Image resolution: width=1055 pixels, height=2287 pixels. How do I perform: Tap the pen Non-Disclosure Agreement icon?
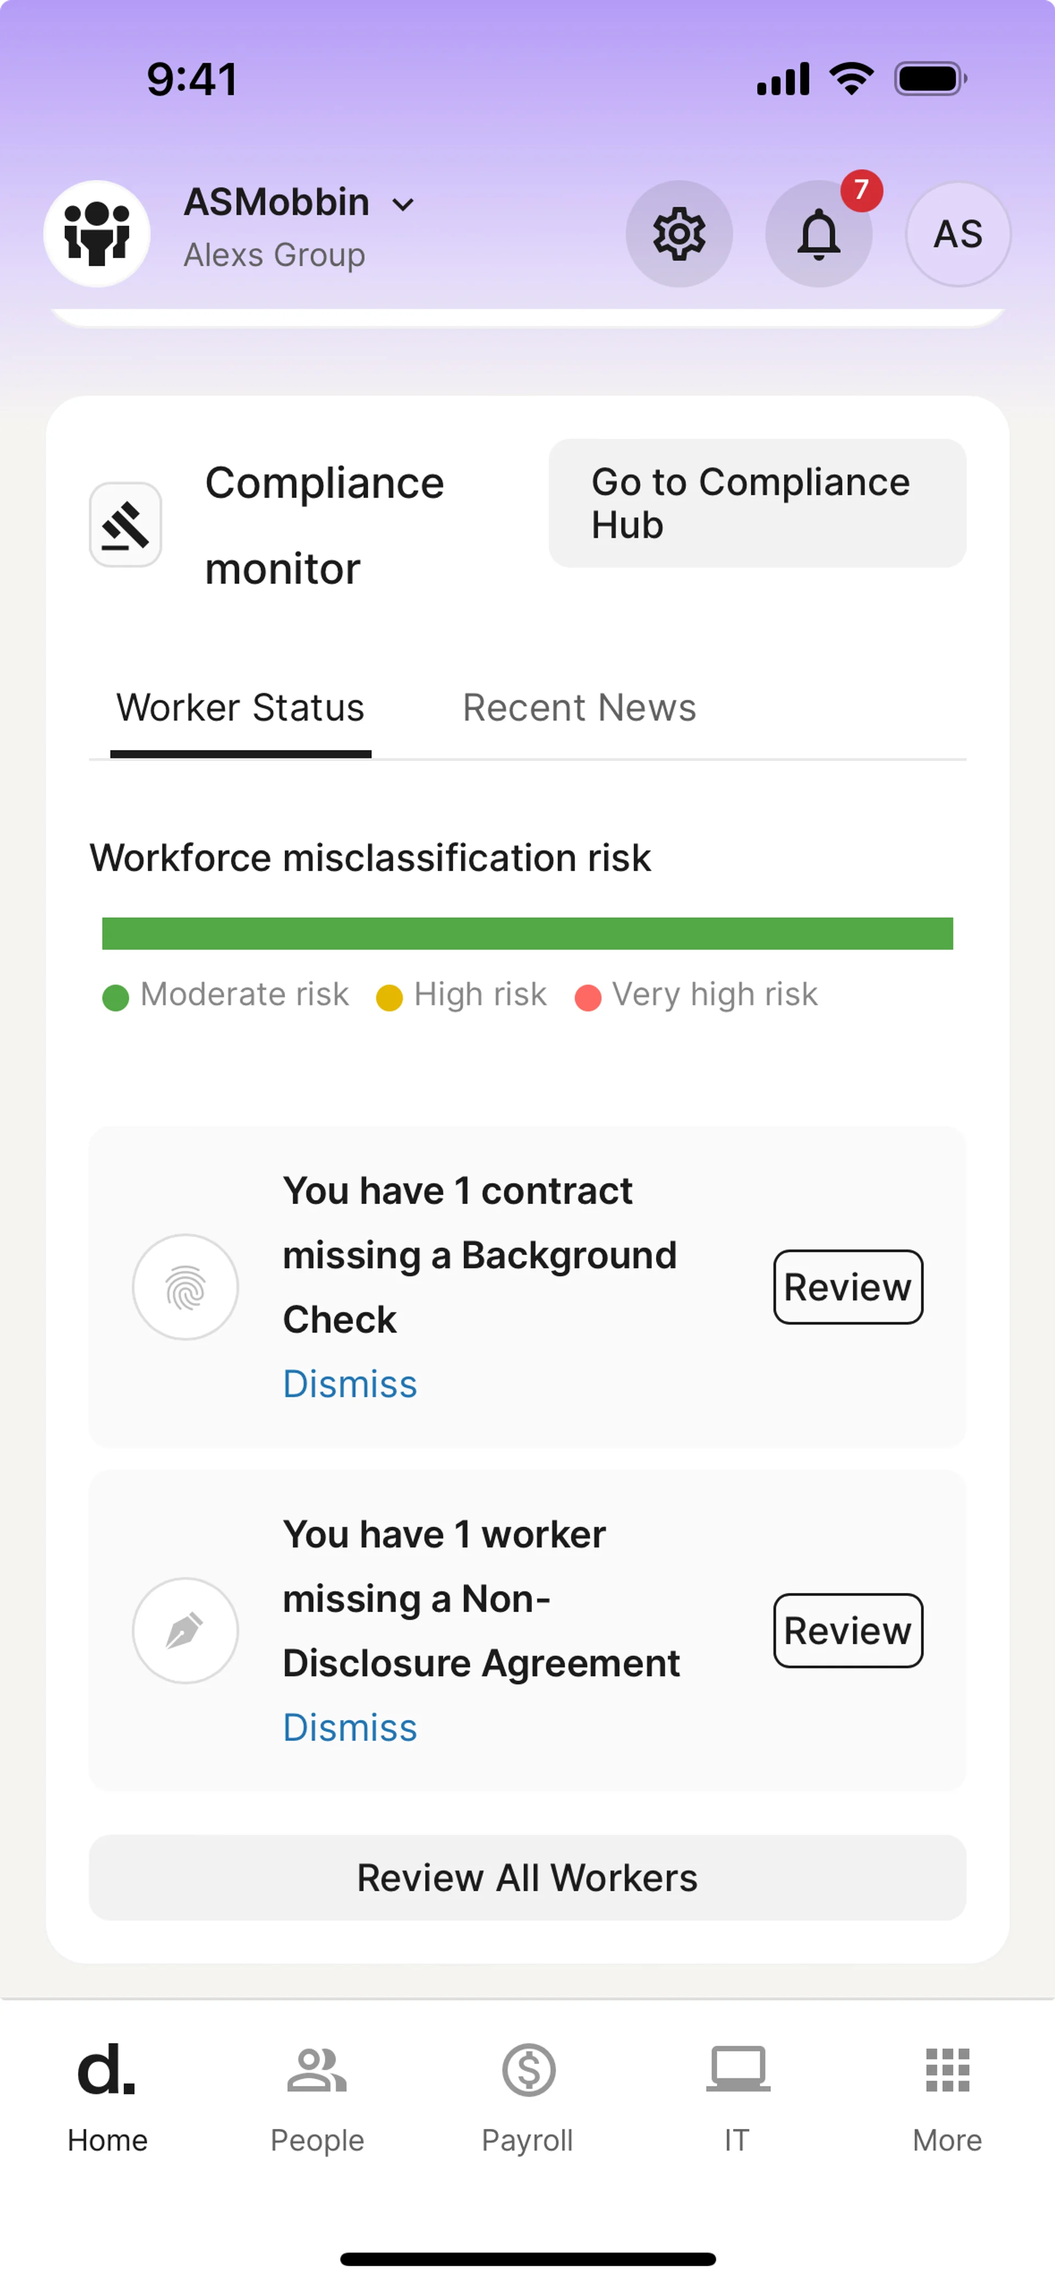point(186,1630)
